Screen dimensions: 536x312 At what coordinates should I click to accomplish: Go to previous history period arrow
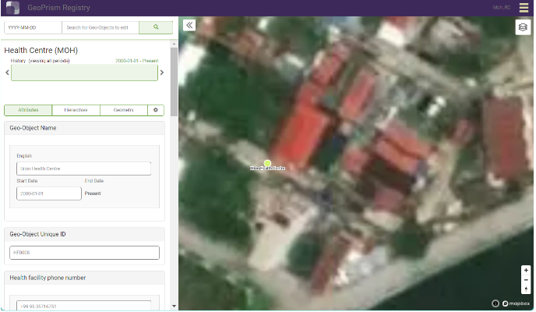pyautogui.click(x=7, y=73)
